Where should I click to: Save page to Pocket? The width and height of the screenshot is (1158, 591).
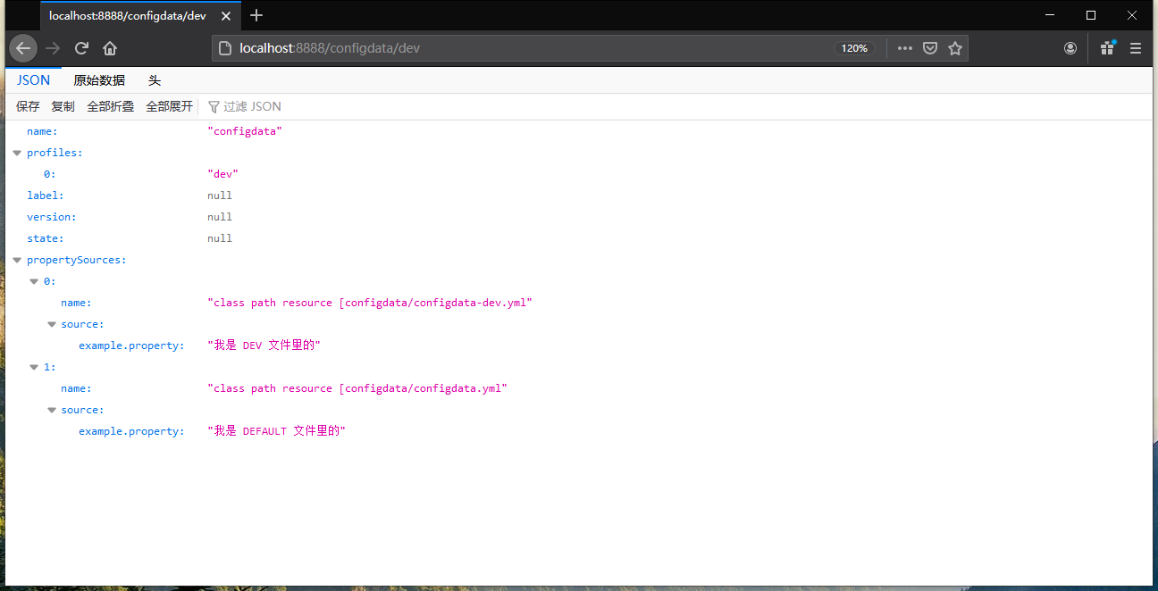tap(930, 48)
